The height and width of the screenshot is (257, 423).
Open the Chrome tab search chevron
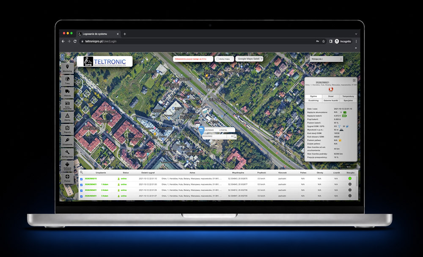(x=356, y=34)
